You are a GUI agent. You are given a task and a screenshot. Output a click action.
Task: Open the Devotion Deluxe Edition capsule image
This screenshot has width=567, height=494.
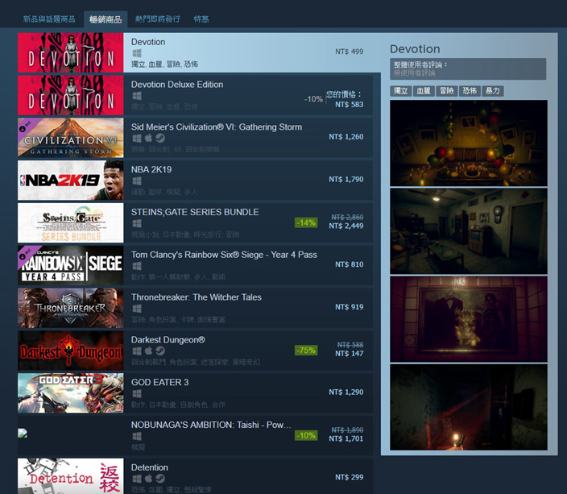tap(71, 95)
